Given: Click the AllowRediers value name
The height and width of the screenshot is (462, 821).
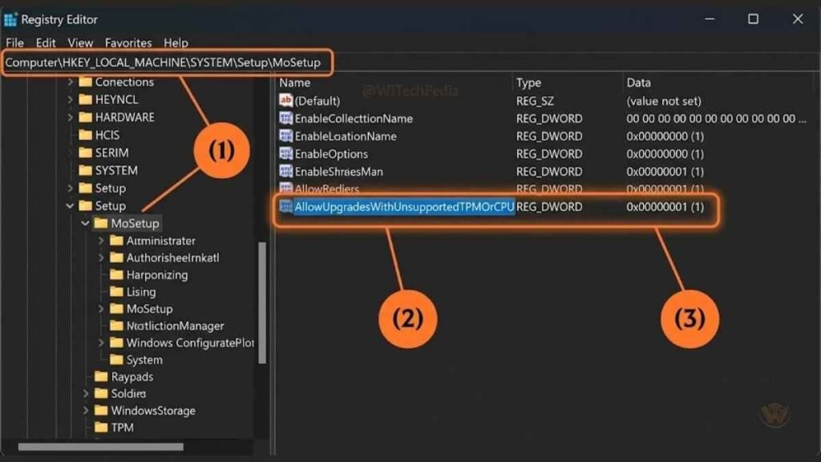Looking at the screenshot, I should (x=327, y=189).
